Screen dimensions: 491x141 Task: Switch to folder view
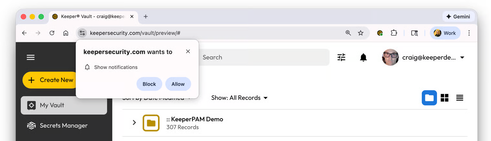(429, 98)
